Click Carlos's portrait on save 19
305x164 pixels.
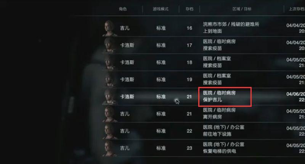[110, 80]
